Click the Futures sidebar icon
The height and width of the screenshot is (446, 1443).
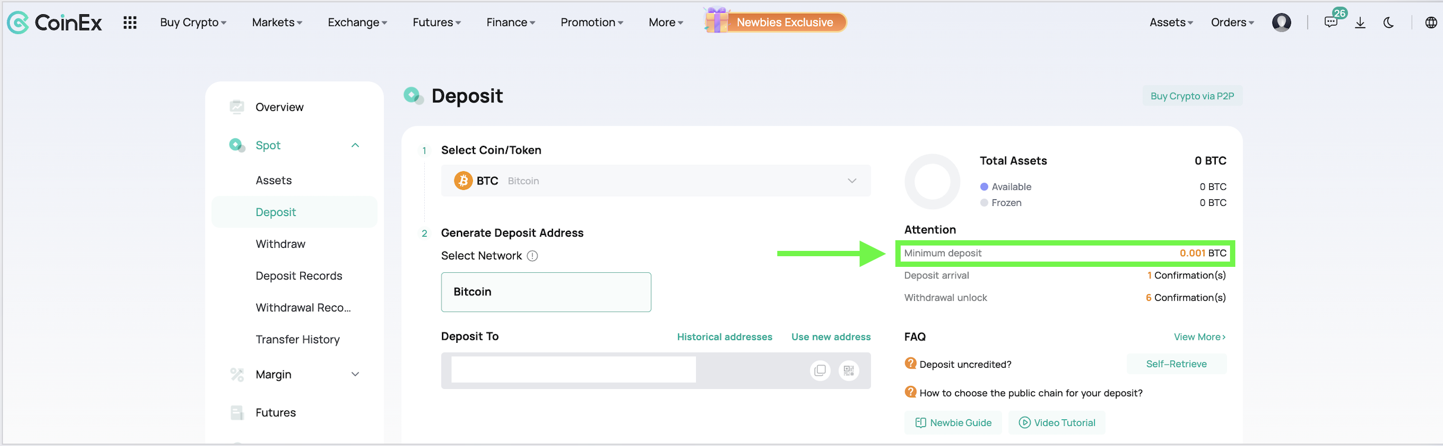click(x=237, y=413)
